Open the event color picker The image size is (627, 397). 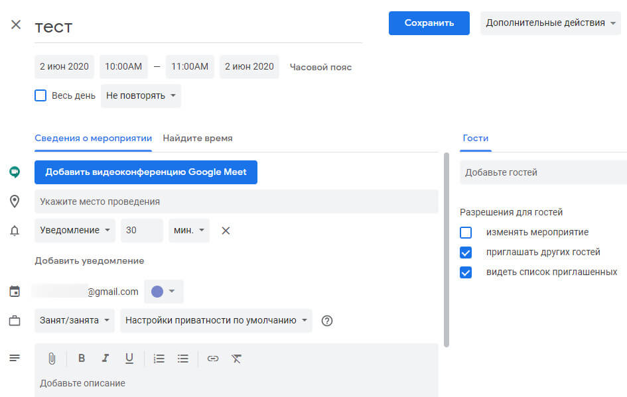pos(161,291)
